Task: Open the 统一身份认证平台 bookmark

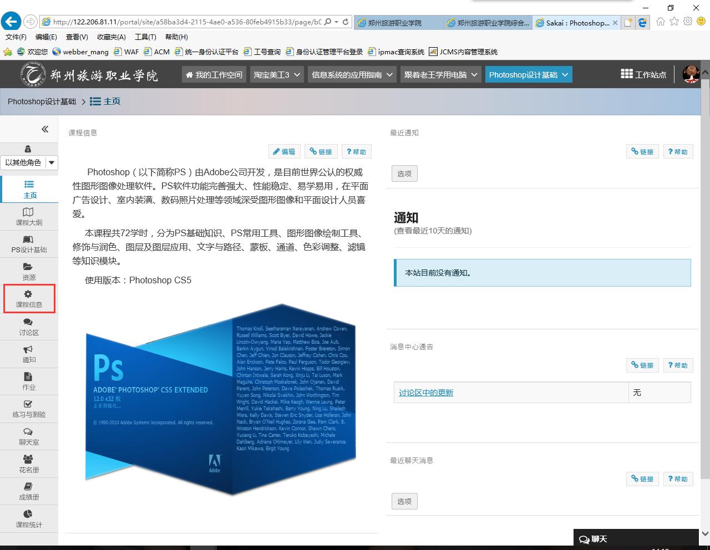Action: point(206,52)
